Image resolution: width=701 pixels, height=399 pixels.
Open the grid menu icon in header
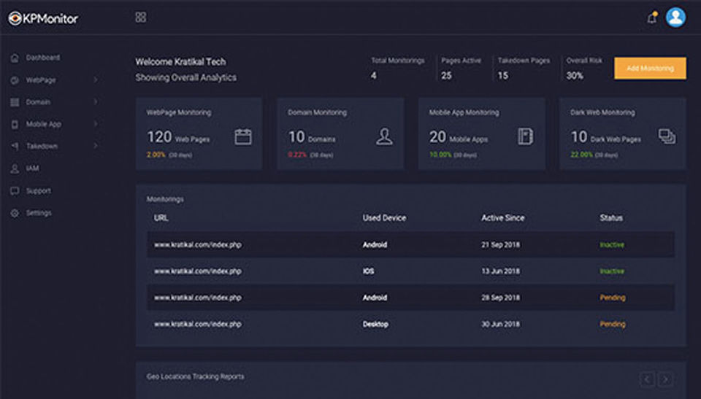(x=140, y=18)
